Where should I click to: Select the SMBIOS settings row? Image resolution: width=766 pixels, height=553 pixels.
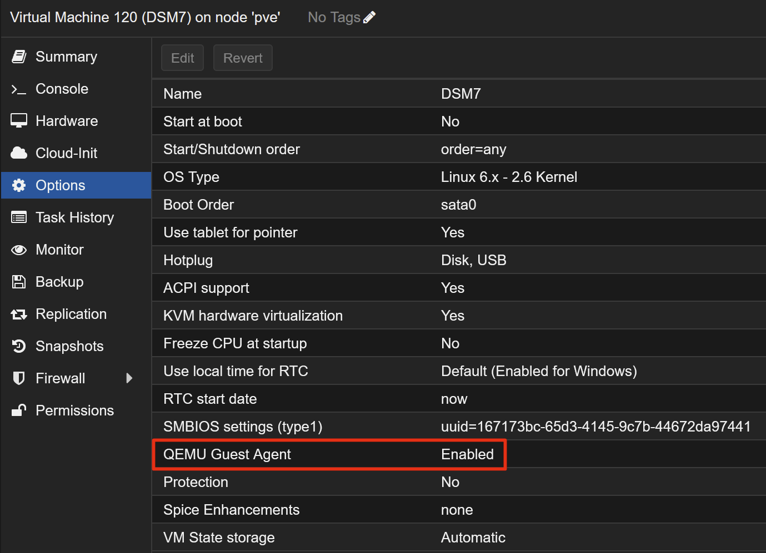(x=458, y=427)
